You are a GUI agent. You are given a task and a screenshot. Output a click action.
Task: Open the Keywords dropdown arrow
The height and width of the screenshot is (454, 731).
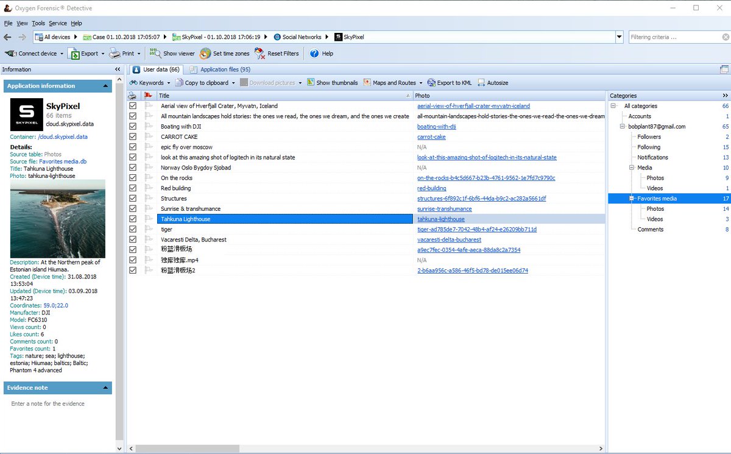pos(169,83)
